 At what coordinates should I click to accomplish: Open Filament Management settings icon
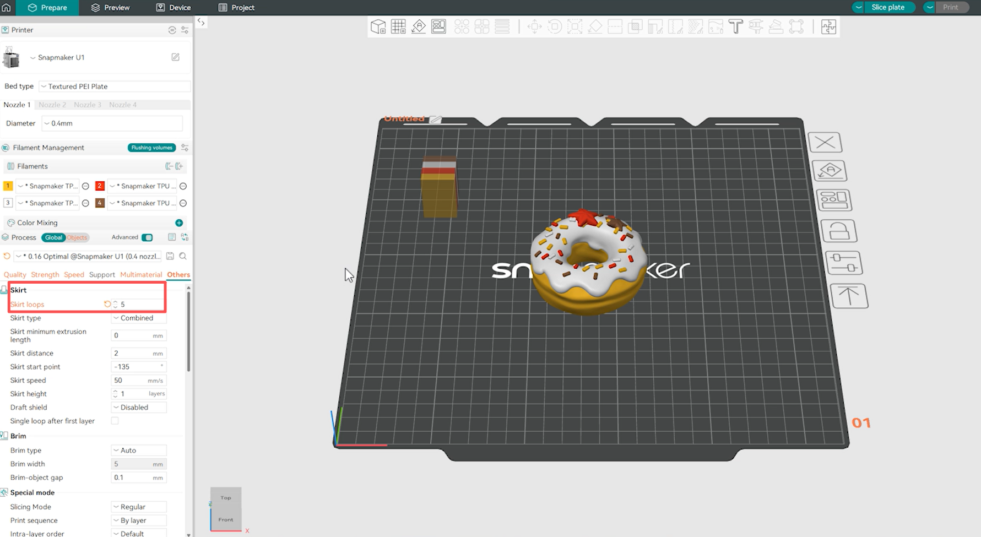pyautogui.click(x=185, y=148)
